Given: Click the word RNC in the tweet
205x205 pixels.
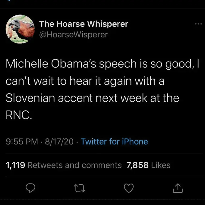Looking at the screenshot, I should pos(18,115).
